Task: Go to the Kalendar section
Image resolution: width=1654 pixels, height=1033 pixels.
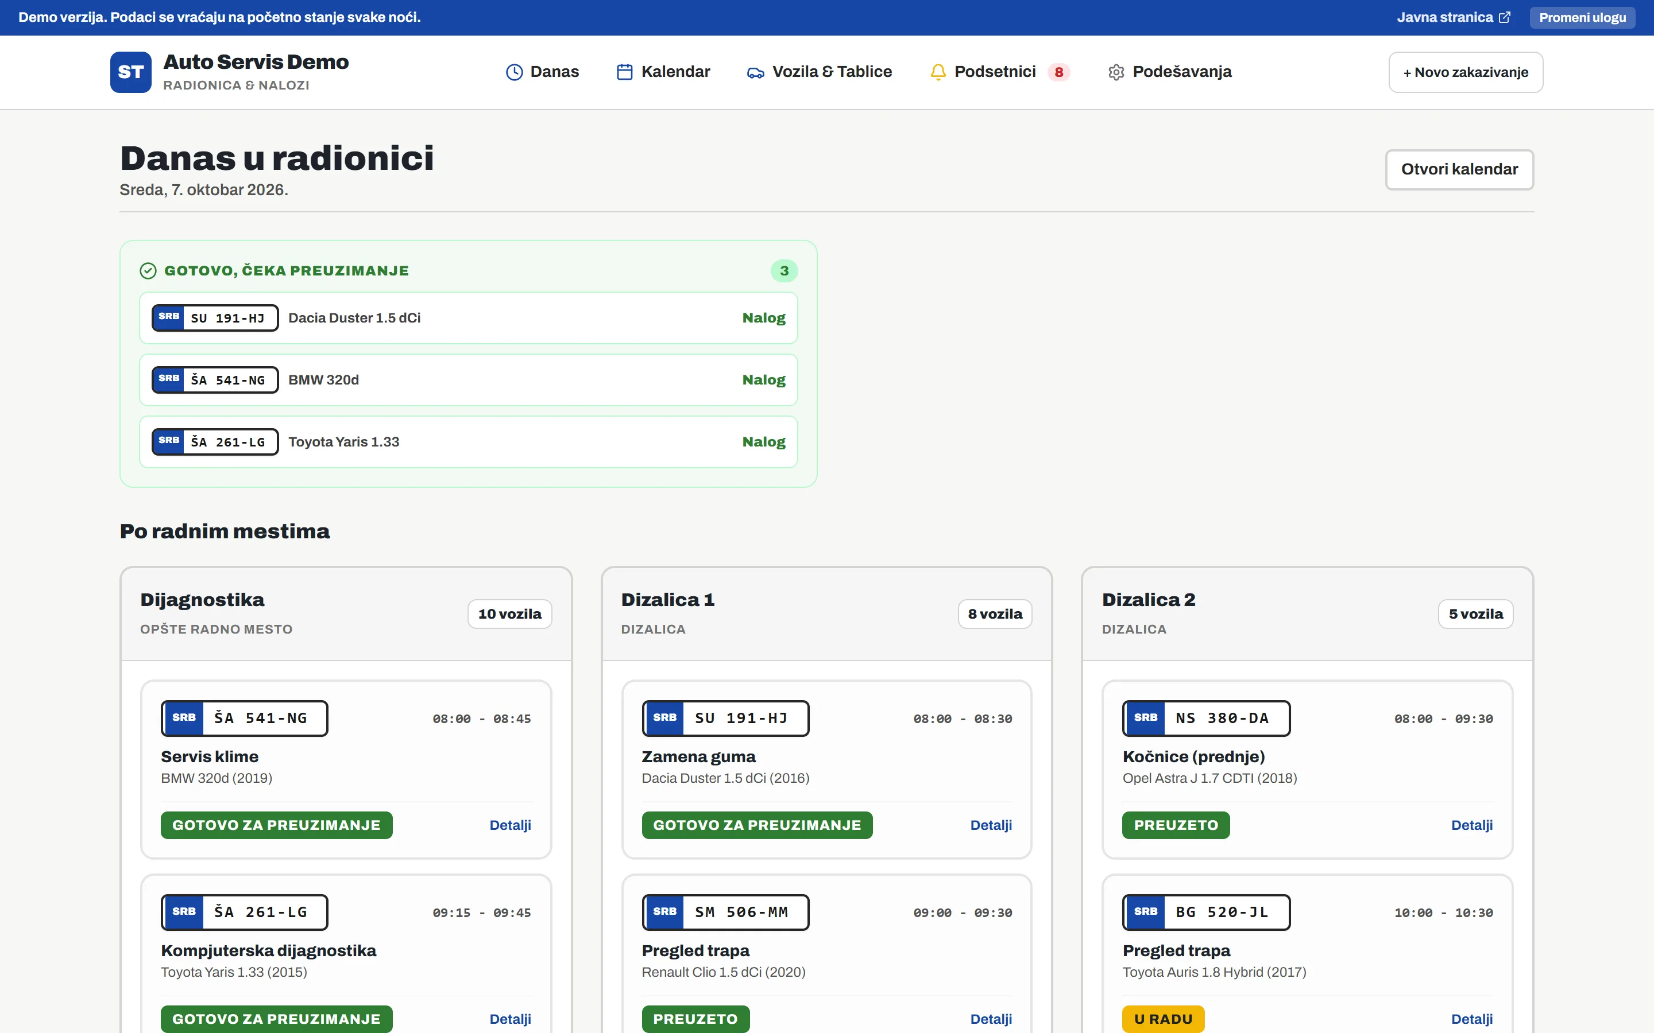Action: (663, 72)
